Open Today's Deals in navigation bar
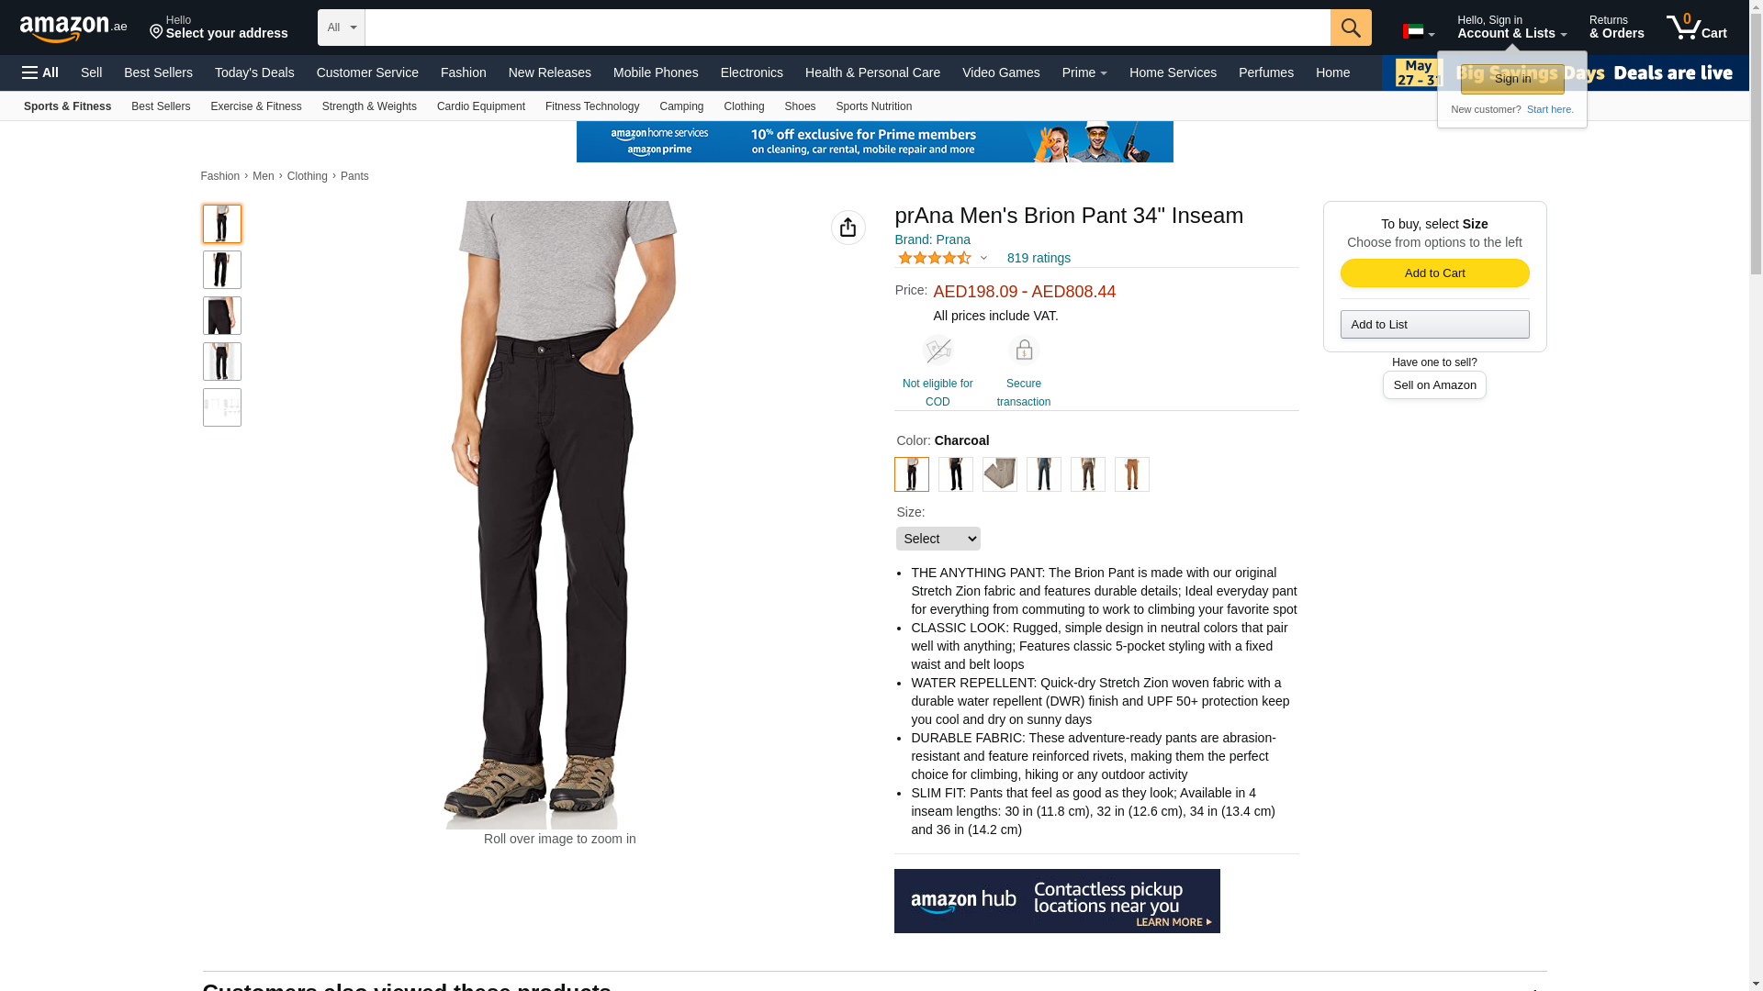 point(254,72)
